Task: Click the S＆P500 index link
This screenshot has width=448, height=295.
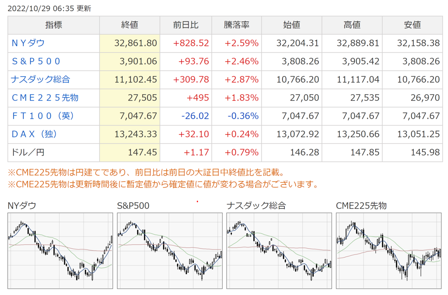Action: pos(36,61)
